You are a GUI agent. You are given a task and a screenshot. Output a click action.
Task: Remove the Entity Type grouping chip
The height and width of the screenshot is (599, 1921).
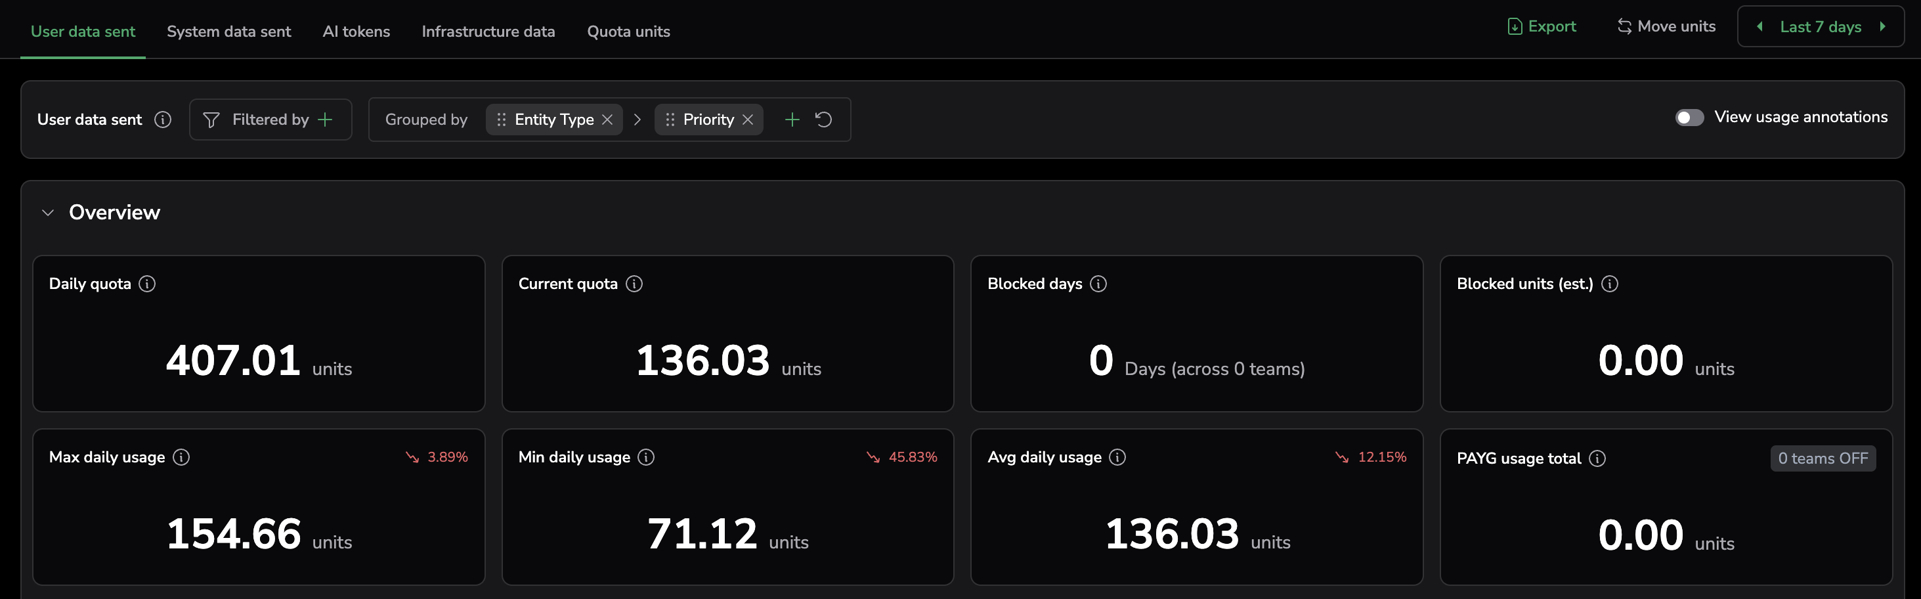coord(607,120)
